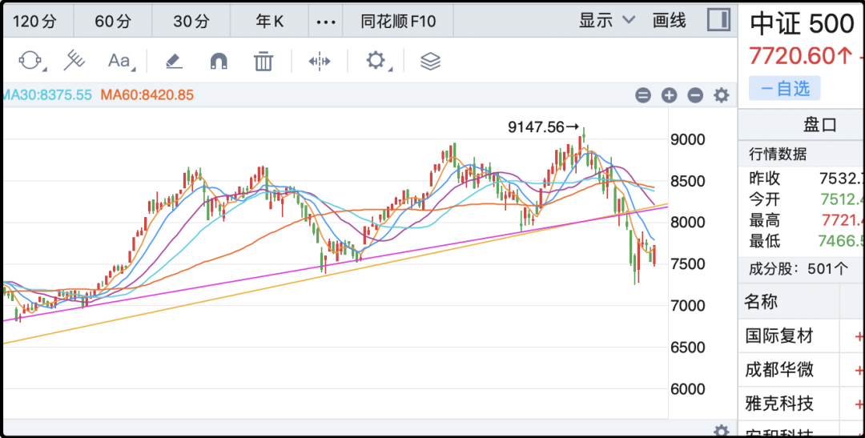865x438 pixels.
Task: Click the 6000 price axis label
Action: pyautogui.click(x=688, y=389)
